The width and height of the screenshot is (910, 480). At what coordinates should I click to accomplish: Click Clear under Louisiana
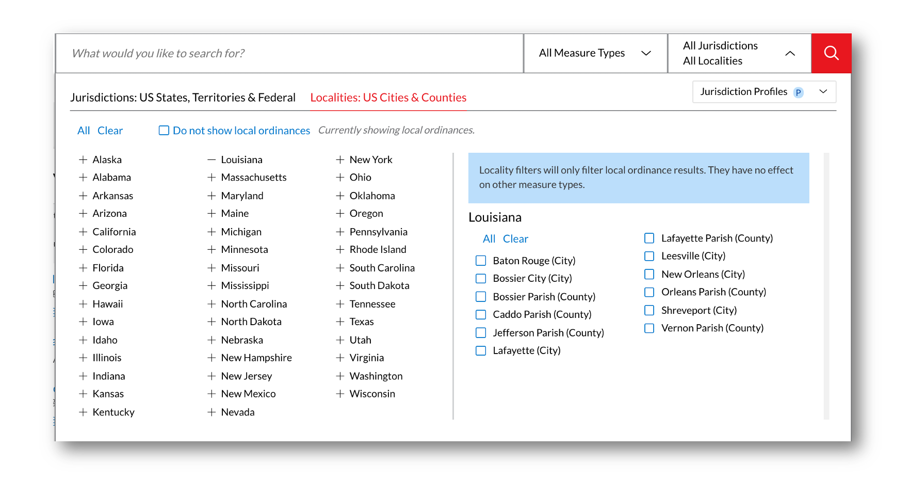[x=515, y=238]
